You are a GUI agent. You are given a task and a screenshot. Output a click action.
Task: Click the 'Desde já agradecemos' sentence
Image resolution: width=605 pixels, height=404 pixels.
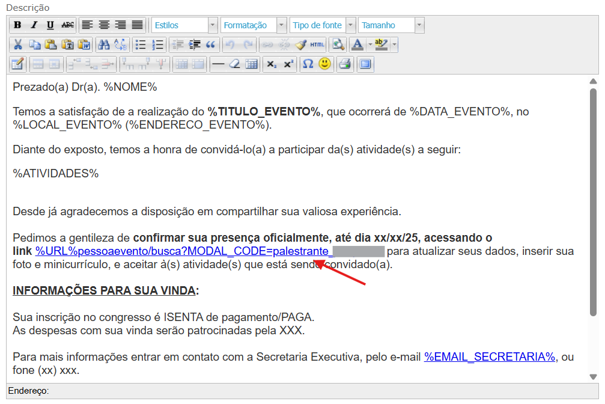pyautogui.click(x=207, y=212)
